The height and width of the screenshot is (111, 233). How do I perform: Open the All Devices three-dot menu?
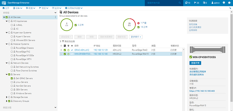tap(56, 17)
